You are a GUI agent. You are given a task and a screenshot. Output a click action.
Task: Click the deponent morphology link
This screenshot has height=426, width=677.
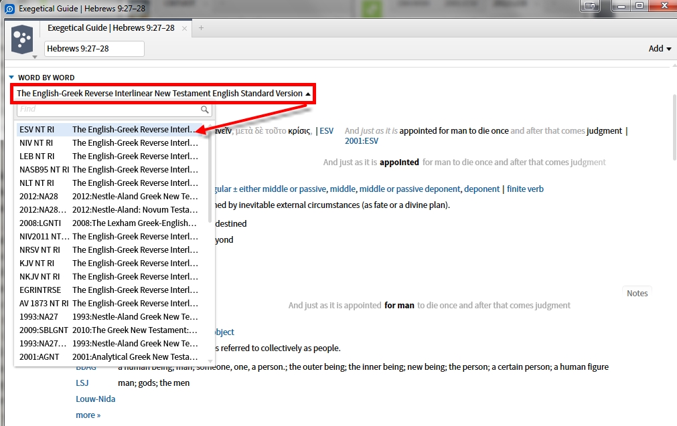pos(482,189)
